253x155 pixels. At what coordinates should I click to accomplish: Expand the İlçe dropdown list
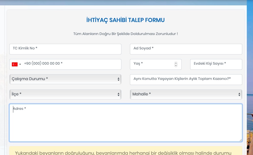click(x=65, y=94)
